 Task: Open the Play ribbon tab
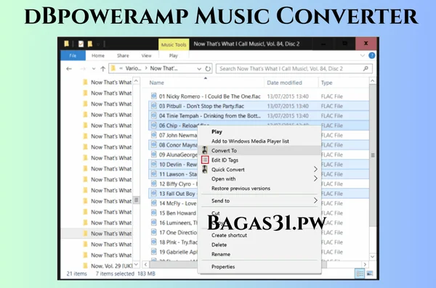click(x=173, y=56)
